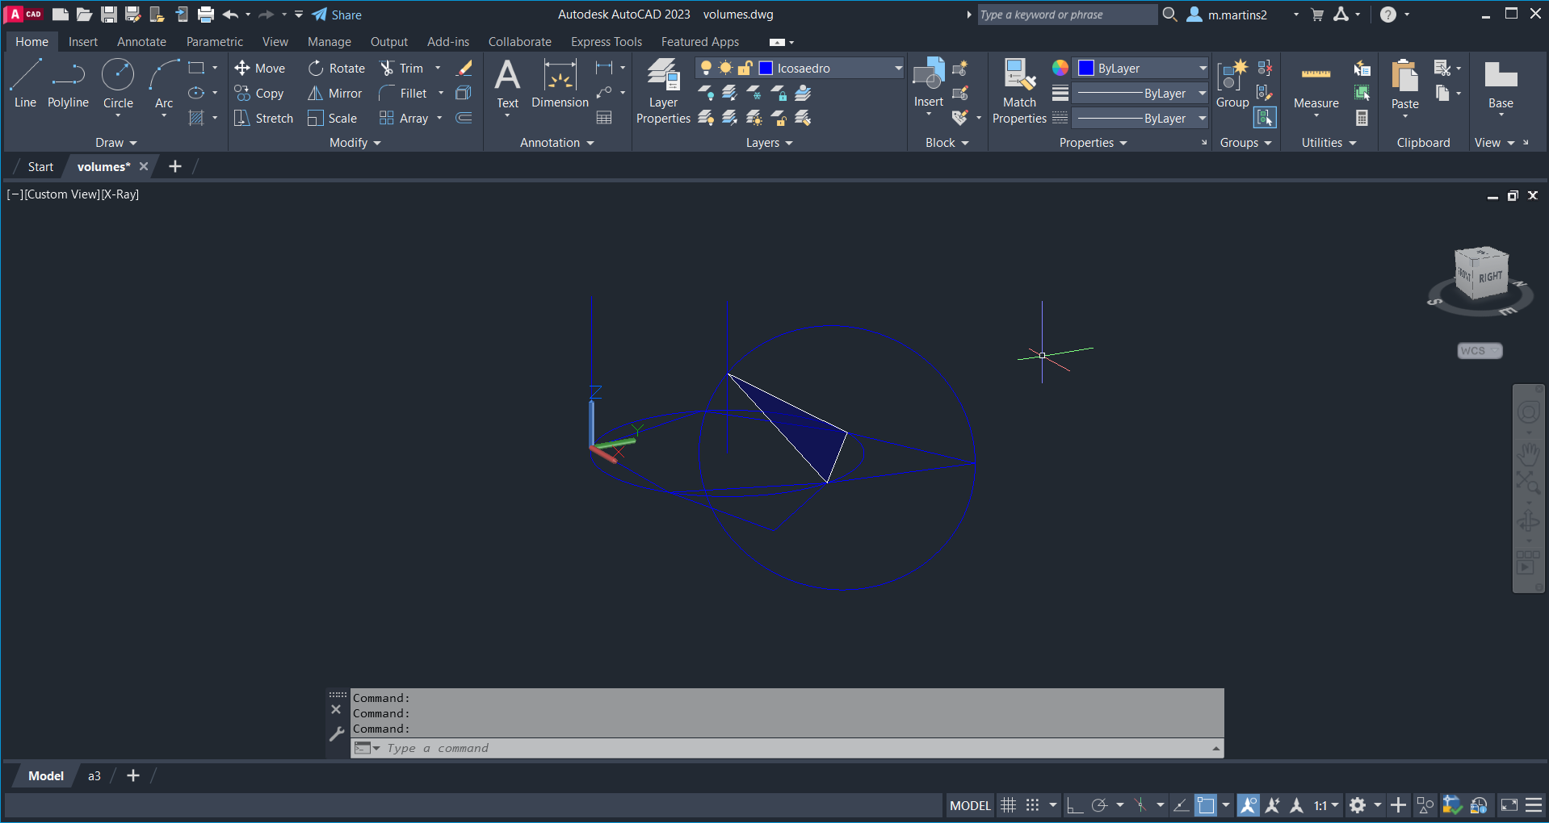Choose the Stretch tool

coord(263,119)
